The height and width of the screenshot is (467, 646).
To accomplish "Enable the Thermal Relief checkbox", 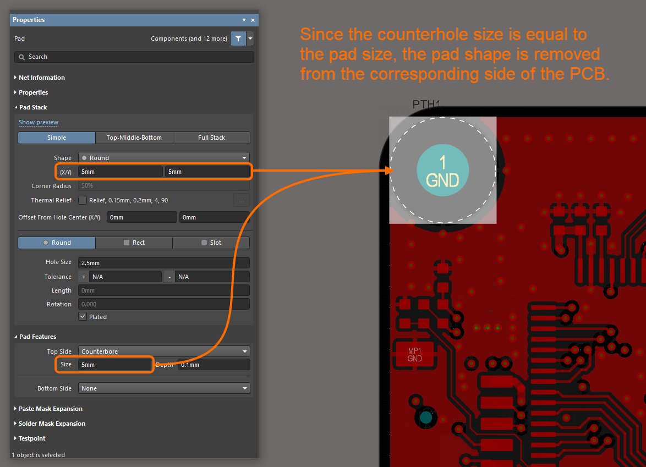I will pos(83,200).
